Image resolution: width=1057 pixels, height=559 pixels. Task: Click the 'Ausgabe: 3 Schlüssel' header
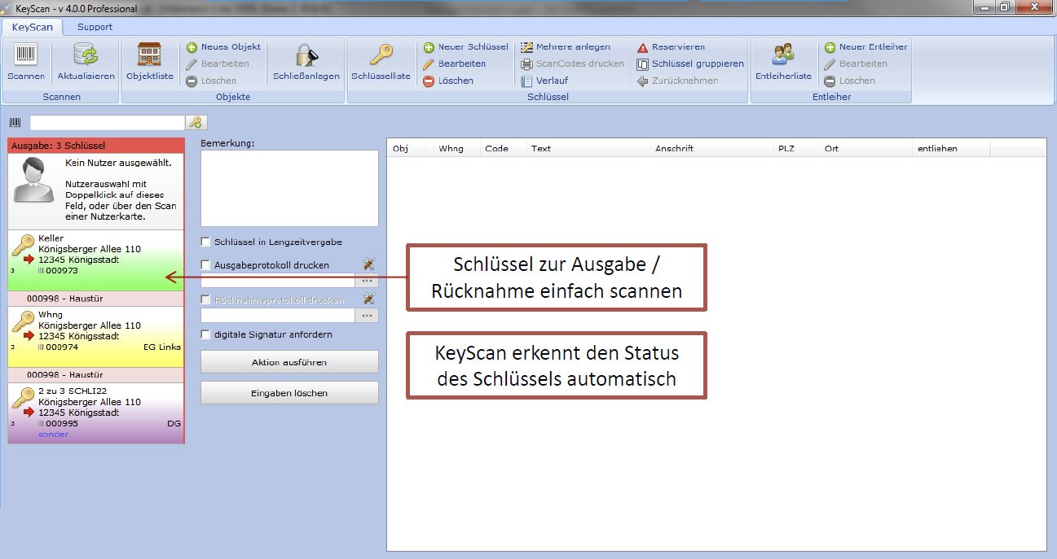(x=96, y=145)
